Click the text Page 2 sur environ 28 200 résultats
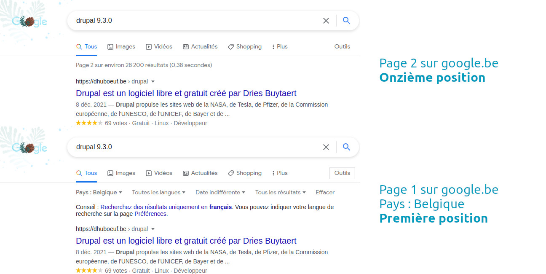 pyautogui.click(x=144, y=65)
